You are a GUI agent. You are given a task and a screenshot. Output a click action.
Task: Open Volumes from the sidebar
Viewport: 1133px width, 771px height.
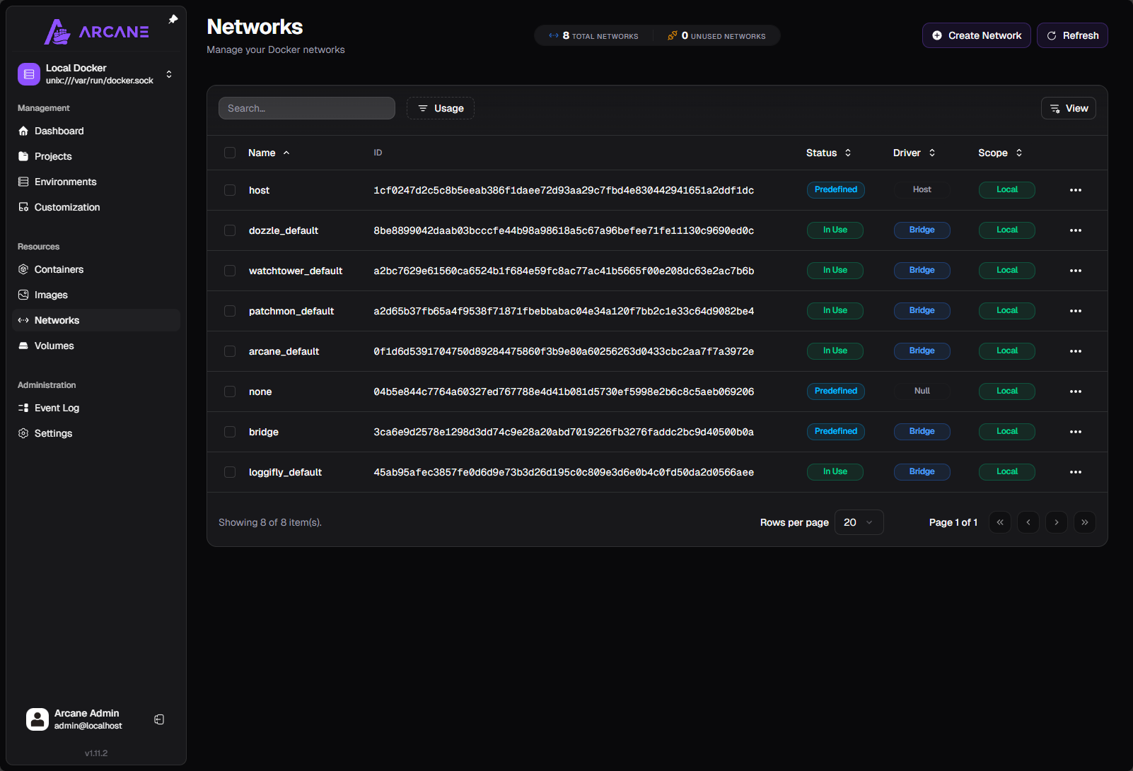click(54, 346)
